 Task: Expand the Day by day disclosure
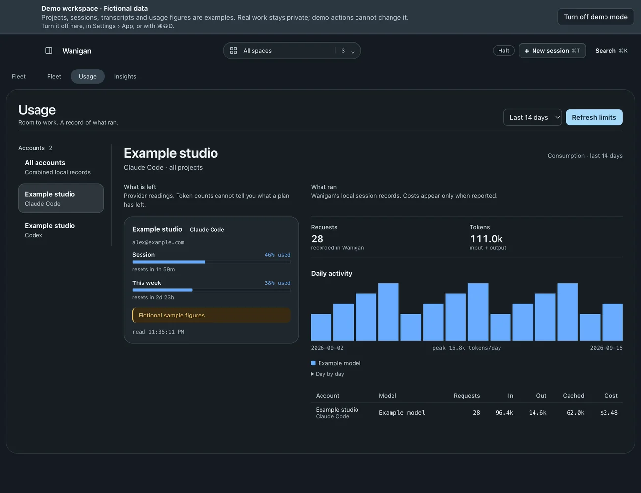tap(327, 374)
